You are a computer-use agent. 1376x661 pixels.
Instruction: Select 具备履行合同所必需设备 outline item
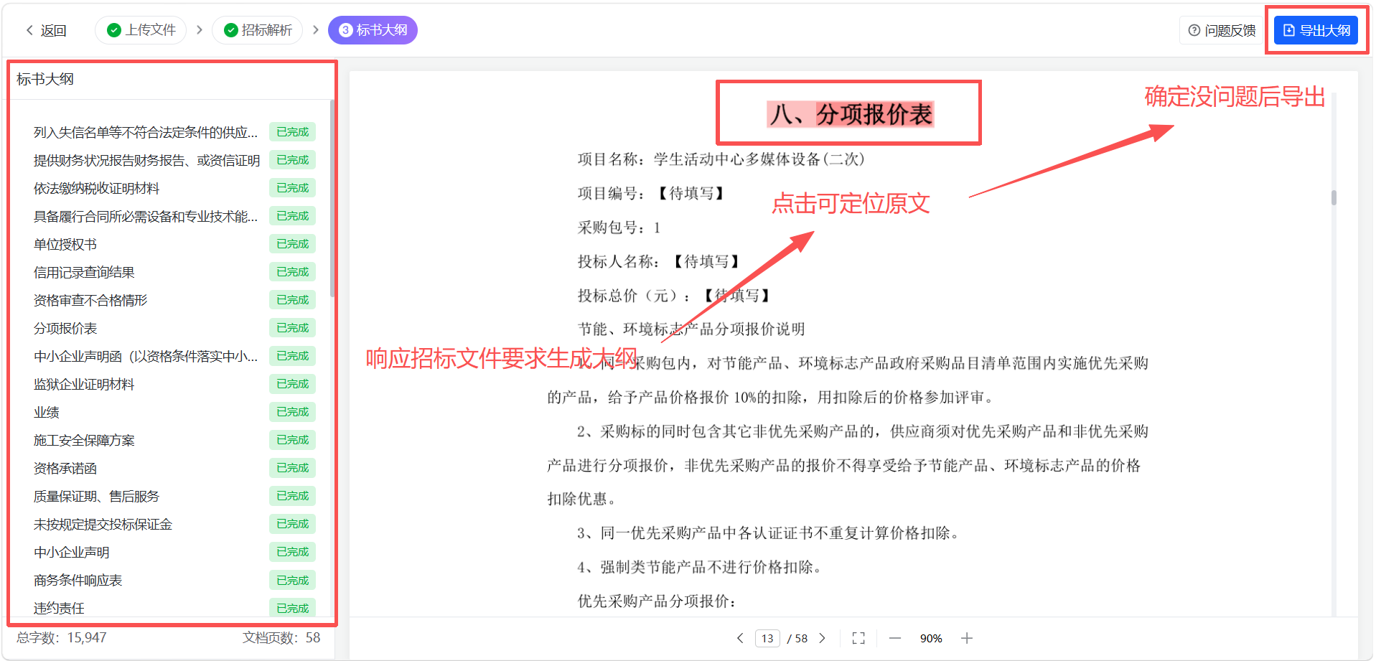coord(146,216)
